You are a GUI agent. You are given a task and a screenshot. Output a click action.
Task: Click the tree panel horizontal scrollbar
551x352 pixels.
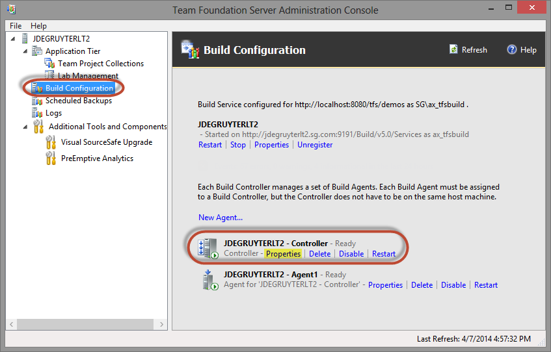(x=87, y=324)
